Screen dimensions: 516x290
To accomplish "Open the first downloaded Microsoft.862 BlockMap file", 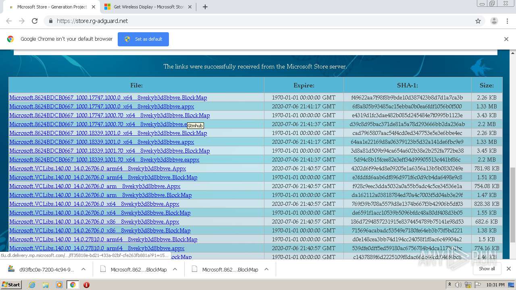I will pos(134,269).
